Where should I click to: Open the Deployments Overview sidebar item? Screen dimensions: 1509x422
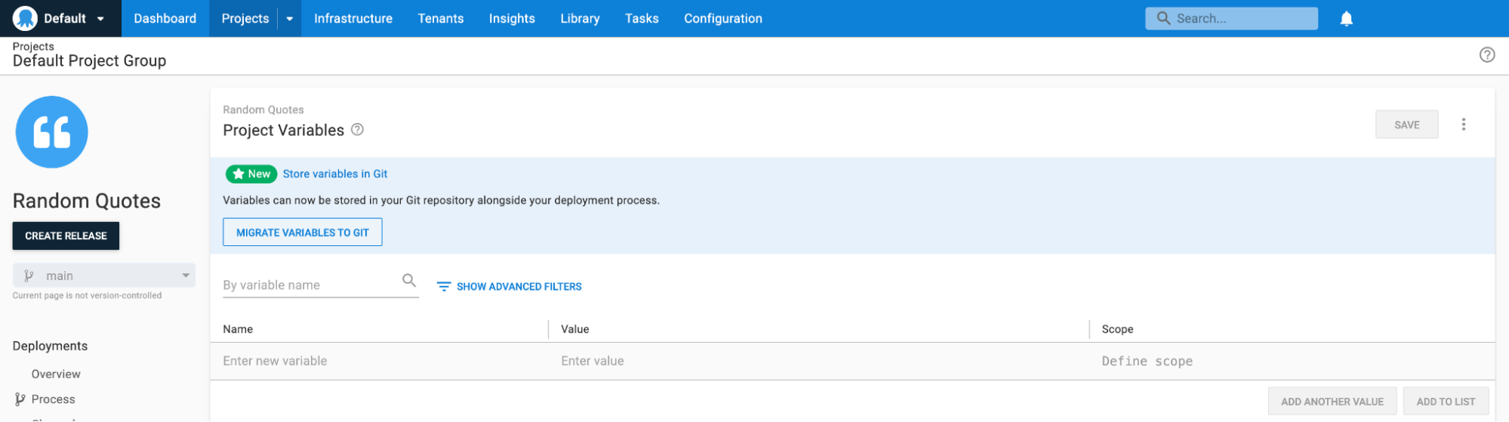pos(56,374)
